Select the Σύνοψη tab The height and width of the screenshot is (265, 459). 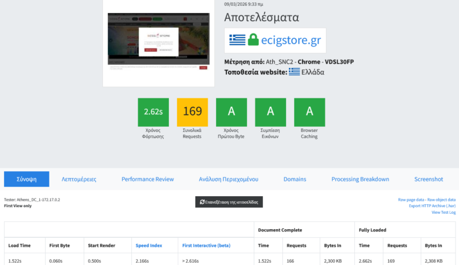[26, 179]
